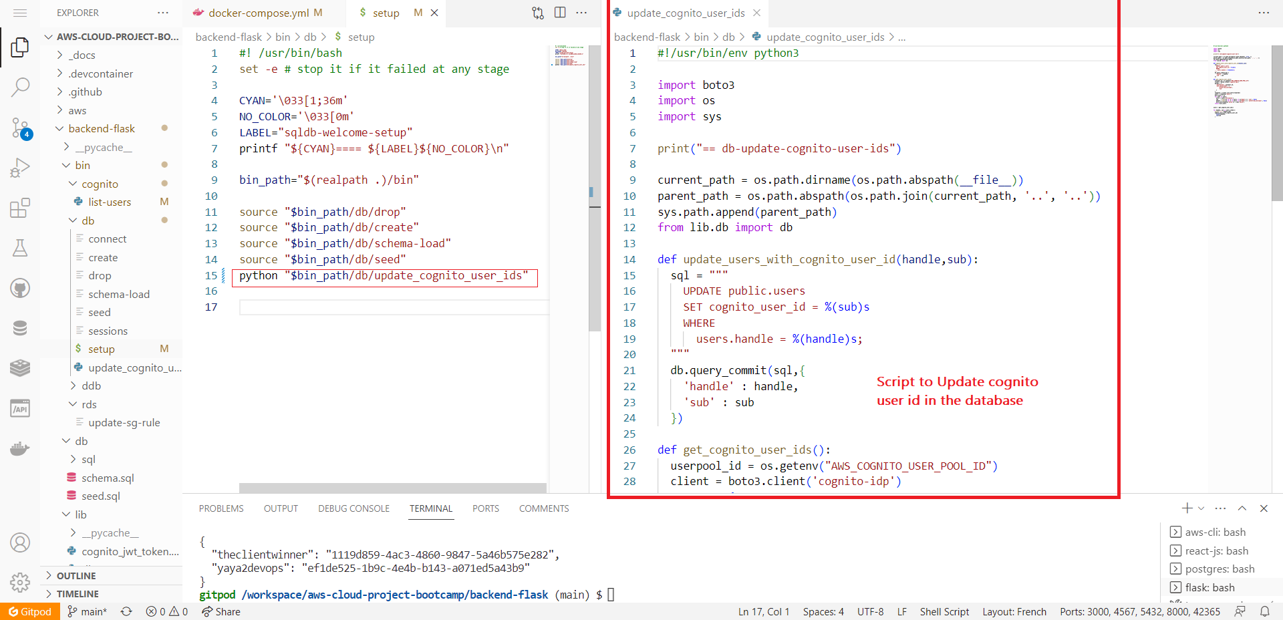Open the terminal launch profile dropdown
The height and width of the screenshot is (620, 1283).
click(x=1201, y=508)
